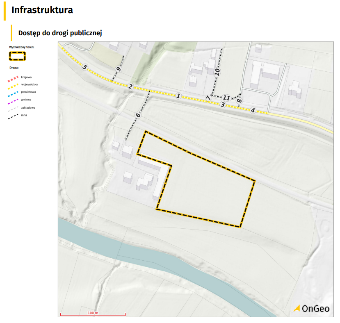
Task: Select road marker number 5
Action: coord(84,67)
